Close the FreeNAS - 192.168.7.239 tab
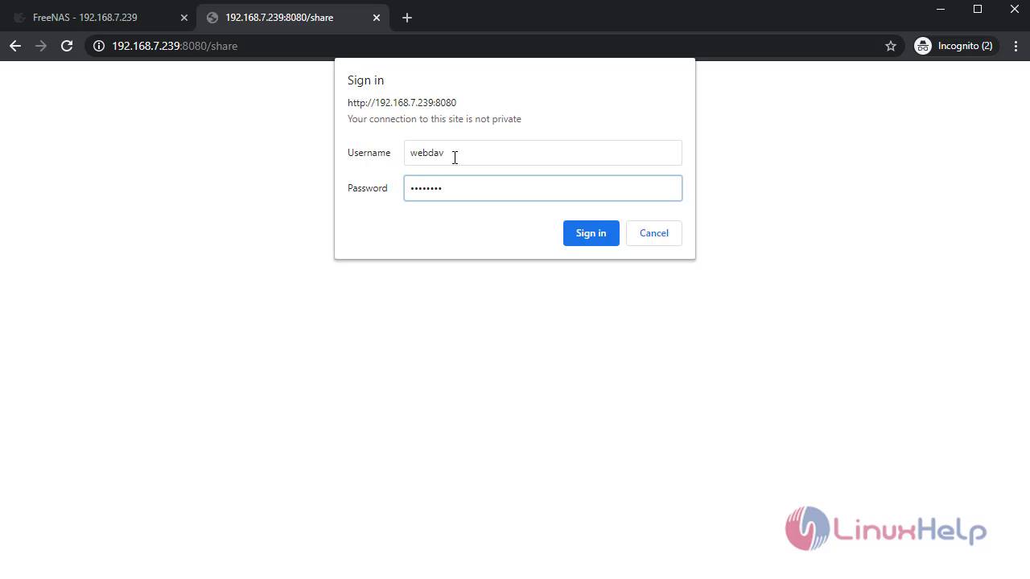Image resolution: width=1030 pixels, height=579 pixels. 183,18
